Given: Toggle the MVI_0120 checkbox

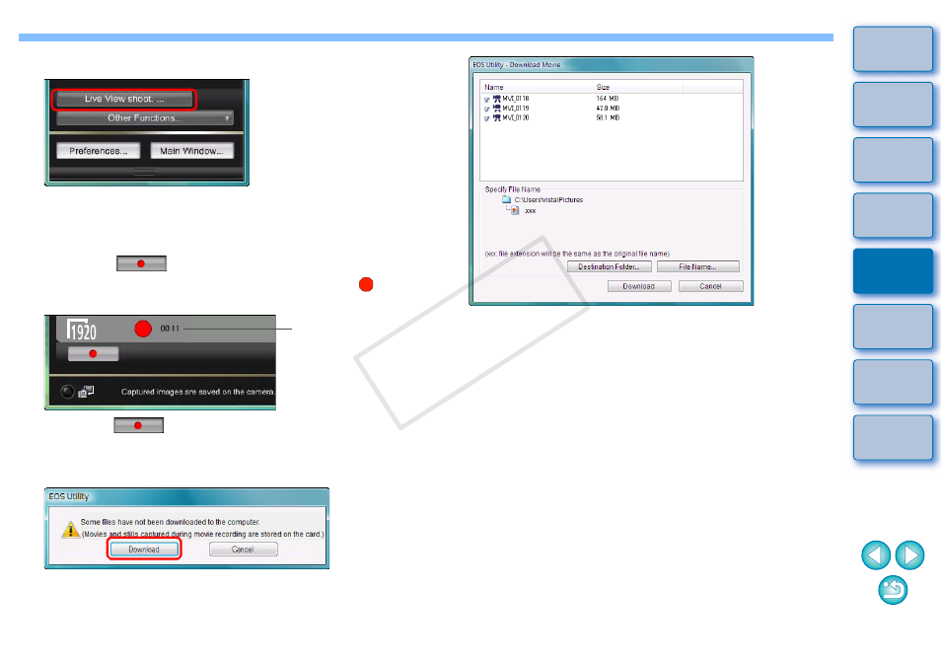Looking at the screenshot, I should tap(486, 118).
